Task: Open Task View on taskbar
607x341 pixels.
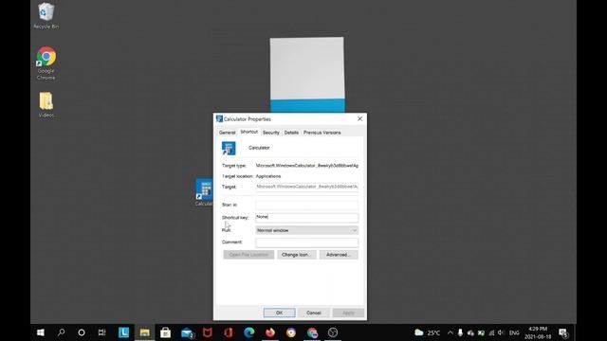Action: pos(101,332)
